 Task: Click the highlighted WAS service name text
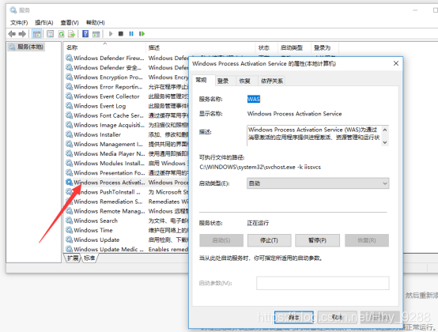(254, 99)
